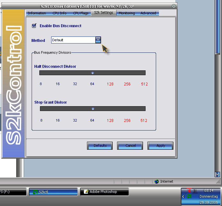Click the browser scrollbar down arrow
Image resolution: width=222 pixels, height=206 pixels.
(x=217, y=174)
